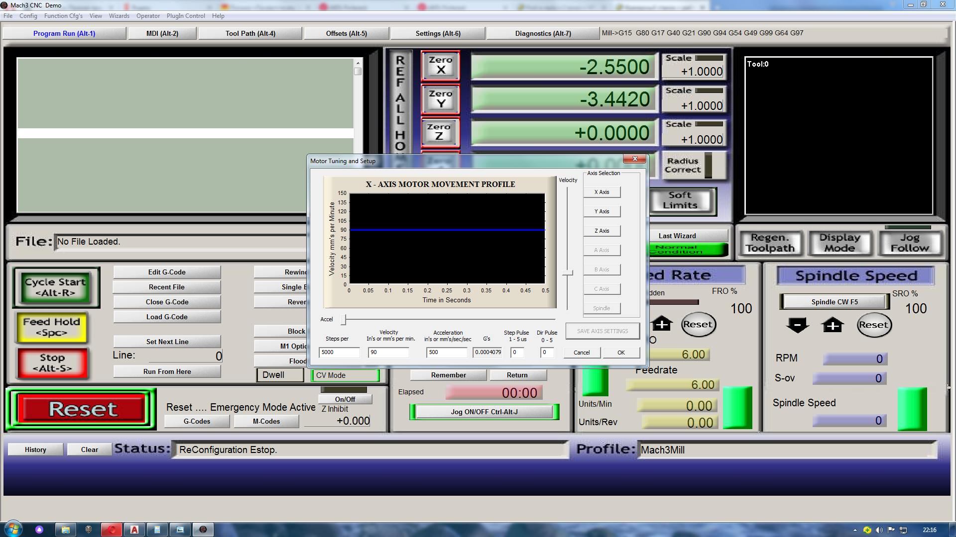Viewport: 956px width, 537px height.
Task: Click the Zero Z button
Action: 440,132
